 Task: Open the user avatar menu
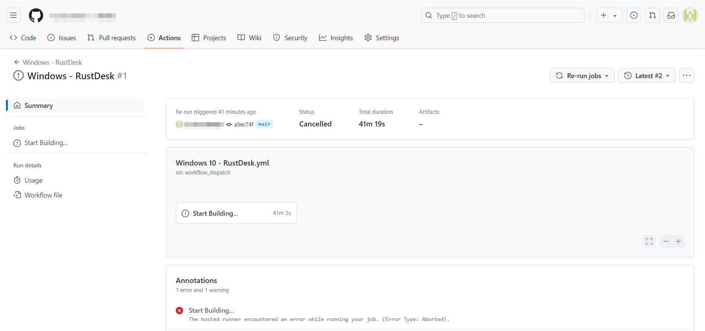[690, 15]
